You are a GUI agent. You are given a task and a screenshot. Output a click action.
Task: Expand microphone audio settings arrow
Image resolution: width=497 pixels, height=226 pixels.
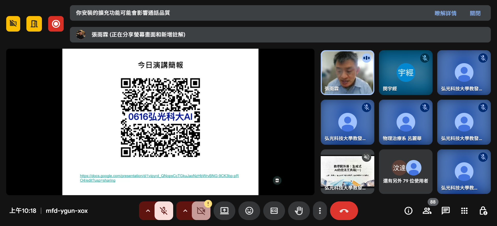click(x=148, y=211)
